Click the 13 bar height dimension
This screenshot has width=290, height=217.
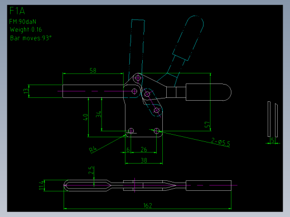click(x=26, y=91)
